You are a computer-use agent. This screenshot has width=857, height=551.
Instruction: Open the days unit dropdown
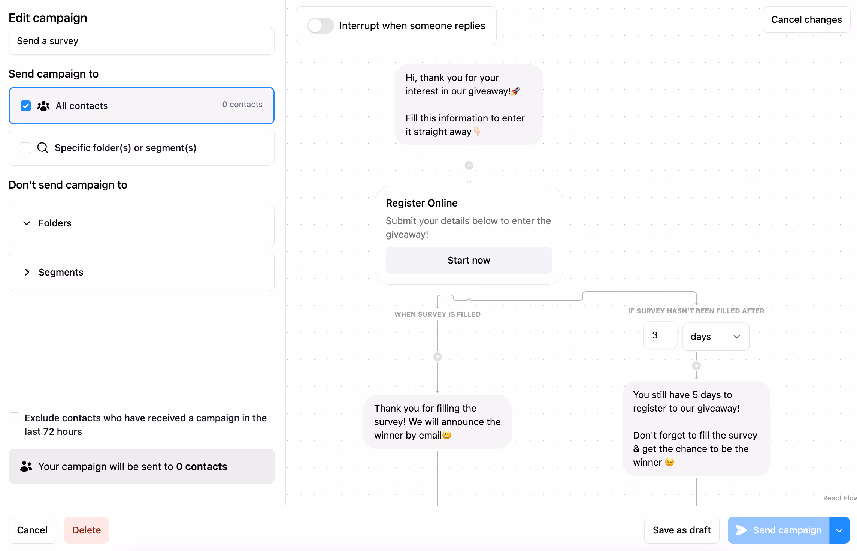(x=715, y=336)
